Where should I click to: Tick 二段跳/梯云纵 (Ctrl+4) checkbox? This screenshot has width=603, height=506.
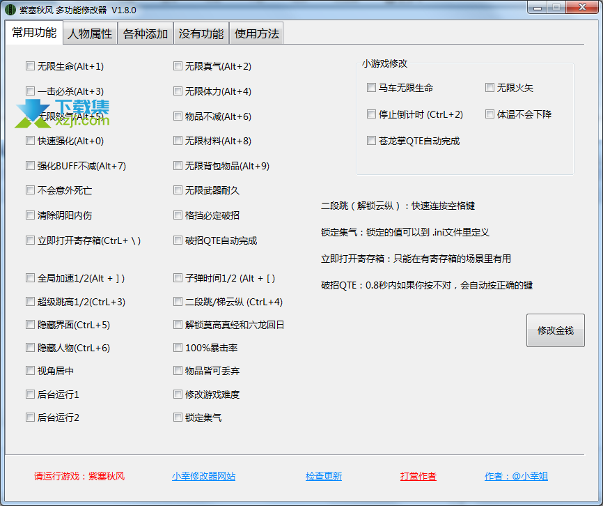click(178, 302)
